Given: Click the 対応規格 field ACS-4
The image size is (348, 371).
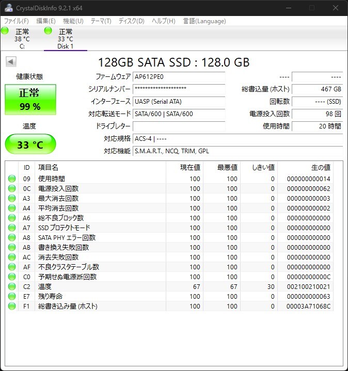Looking at the screenshot, I should [x=238, y=138].
